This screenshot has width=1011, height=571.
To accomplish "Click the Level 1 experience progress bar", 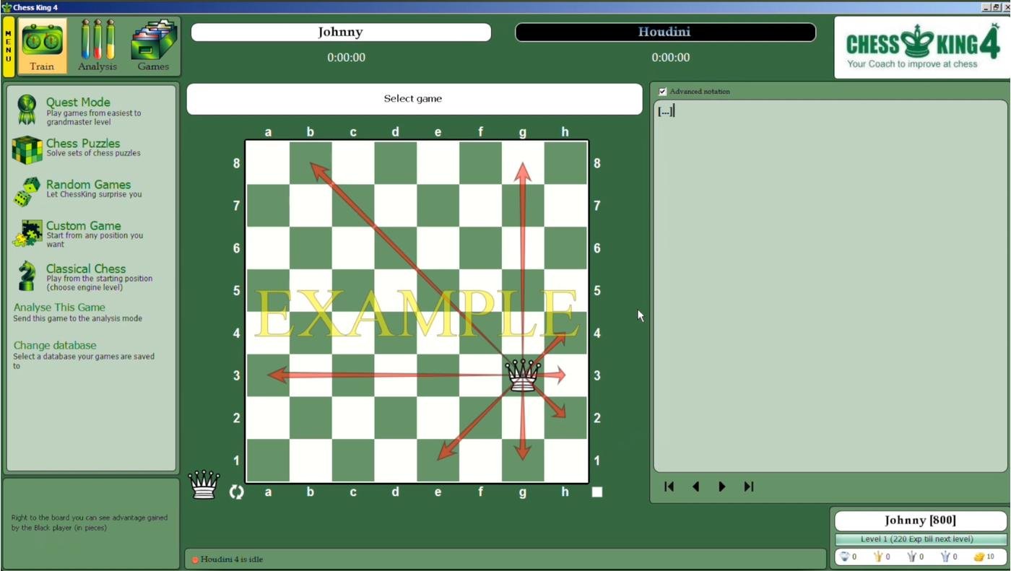I will tap(920, 539).
